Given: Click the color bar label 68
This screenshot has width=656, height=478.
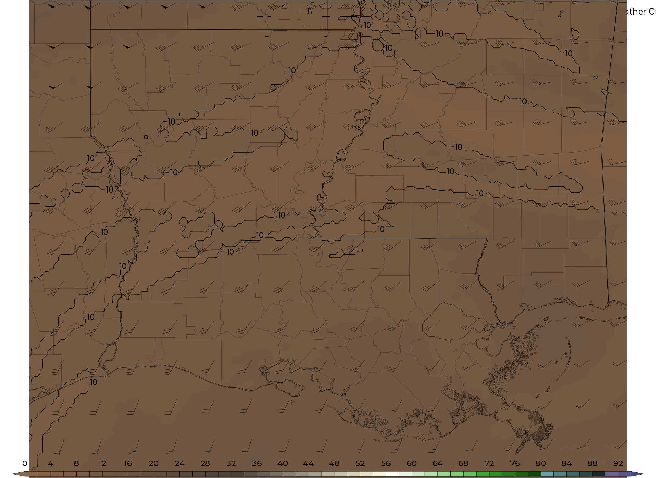Looking at the screenshot, I should [463, 463].
